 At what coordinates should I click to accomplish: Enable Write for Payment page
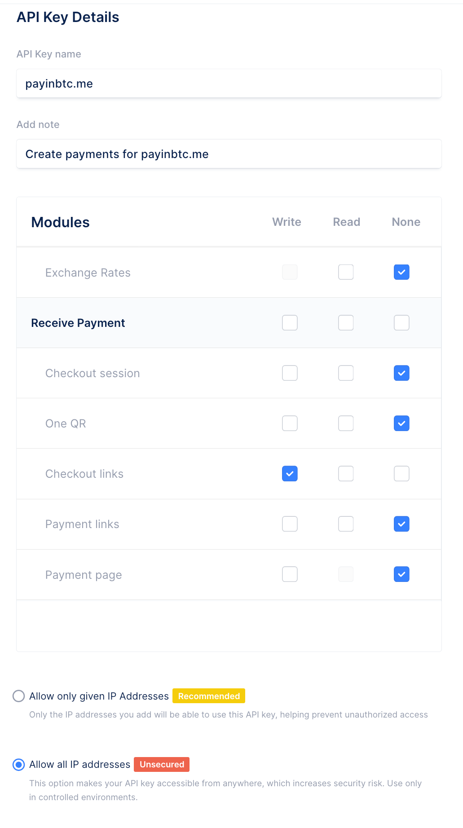pos(290,574)
